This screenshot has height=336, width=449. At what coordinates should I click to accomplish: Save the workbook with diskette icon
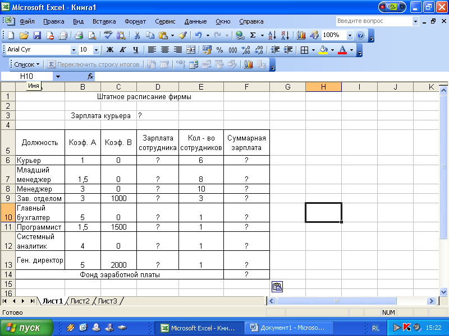37,35
